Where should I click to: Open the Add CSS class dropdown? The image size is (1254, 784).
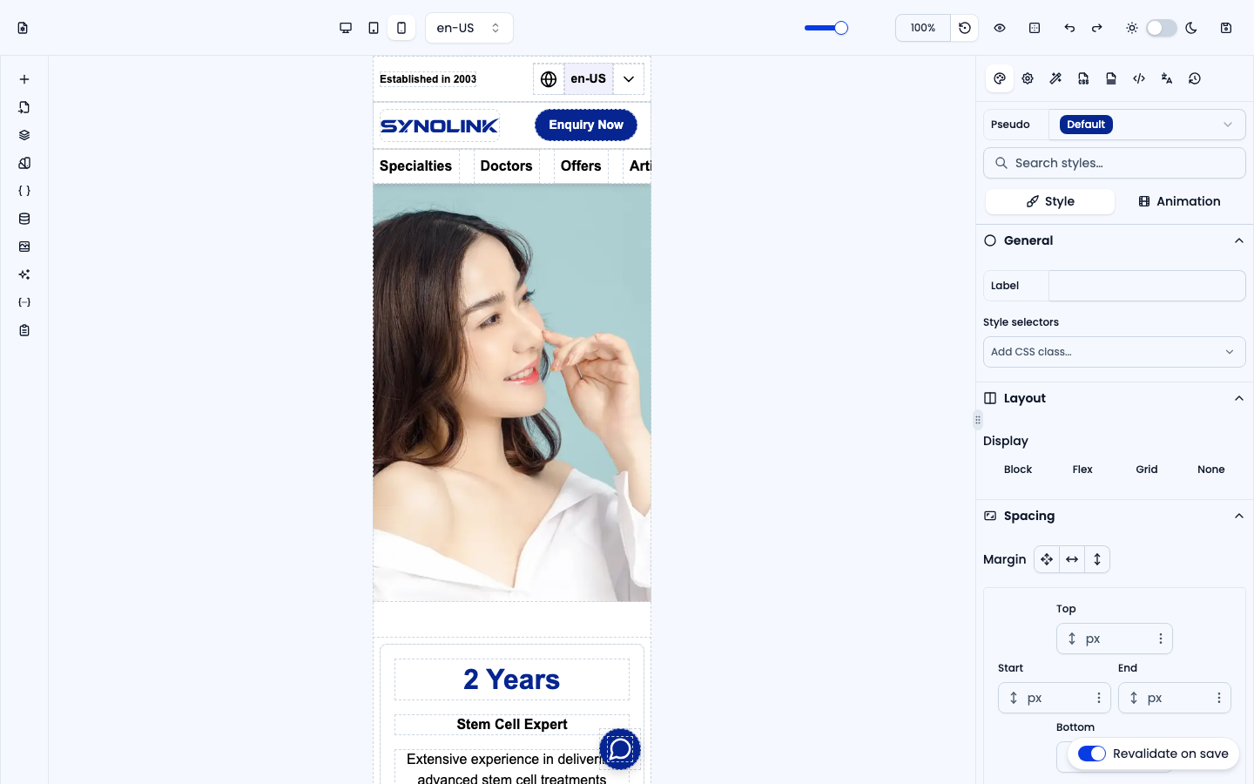point(1115,352)
